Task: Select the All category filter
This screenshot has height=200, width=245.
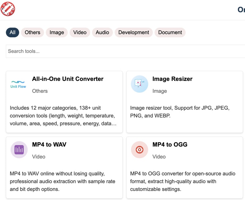Action: [13, 32]
